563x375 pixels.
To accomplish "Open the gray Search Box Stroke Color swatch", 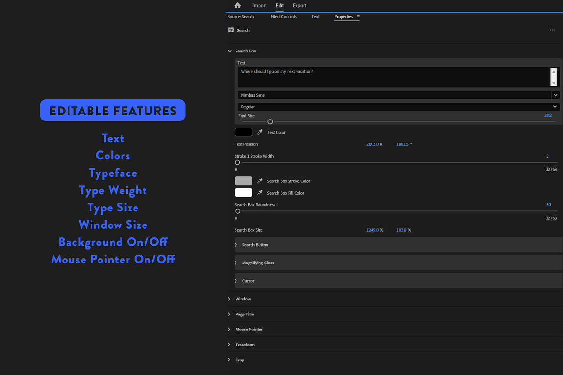I will click(x=243, y=181).
